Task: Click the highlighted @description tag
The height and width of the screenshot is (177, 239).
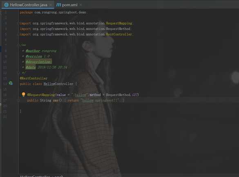Action: pos(39,62)
